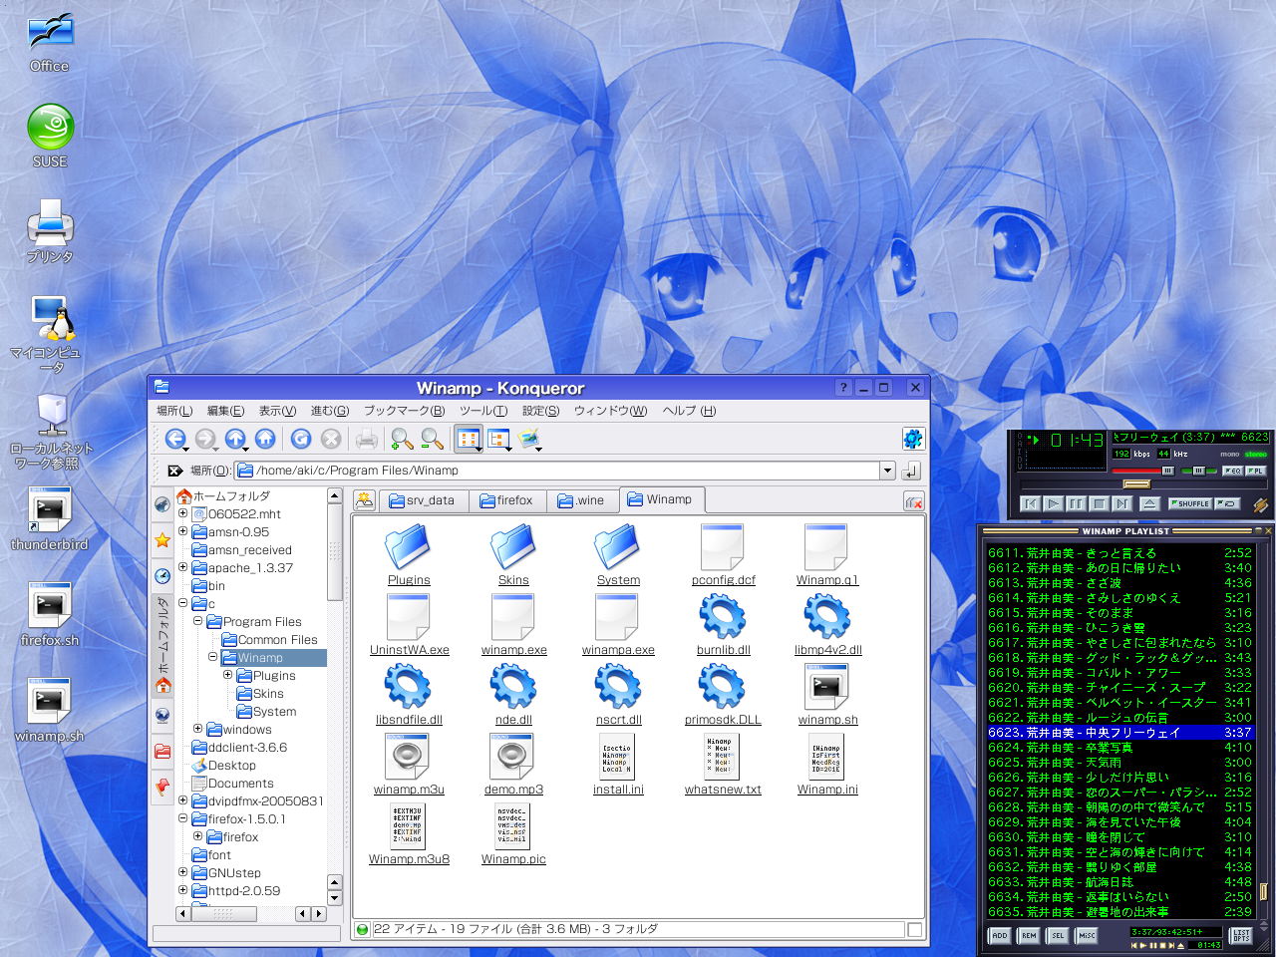Screen dimensions: 1276x957
Task: Reload the current folder in Konqueror
Action: point(301,439)
